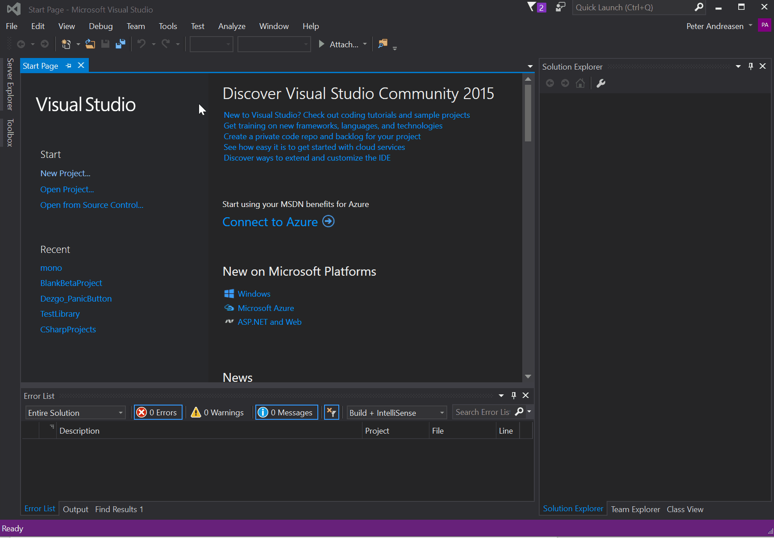Viewport: 774px width, 538px height.
Task: Click the Connect to Azure link
Action: tap(270, 222)
